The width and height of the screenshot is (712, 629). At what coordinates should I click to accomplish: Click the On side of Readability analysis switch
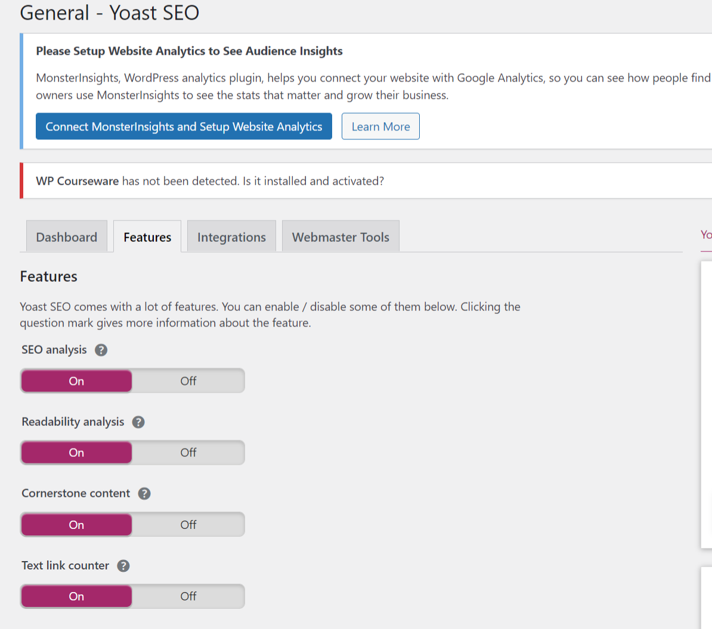(x=76, y=452)
